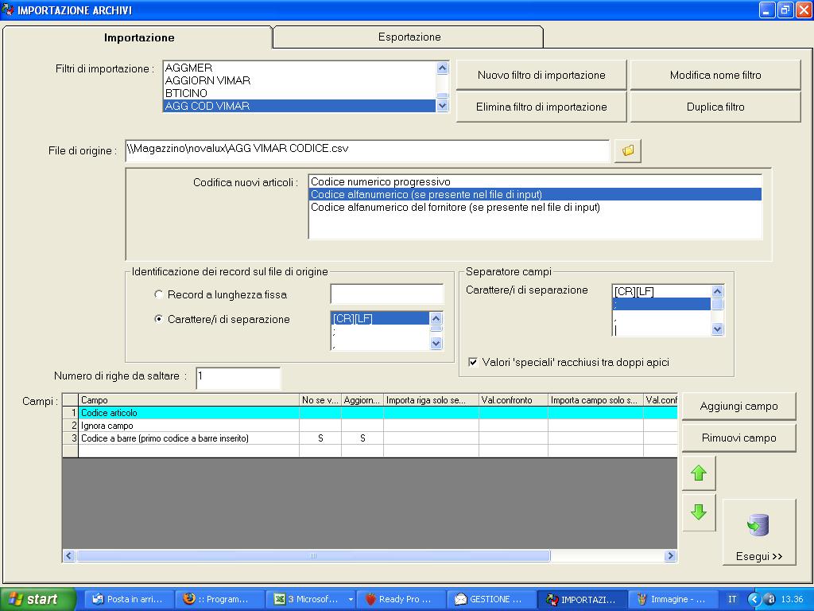Click the clock showing 13.36
The image size is (814, 611).
(x=792, y=599)
